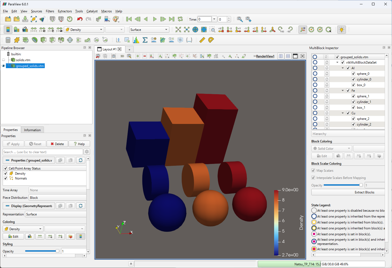Image resolution: width=392 pixels, height=268 pixels.
Task: Uncheck the Cu group checkbox
Action: pos(348,113)
